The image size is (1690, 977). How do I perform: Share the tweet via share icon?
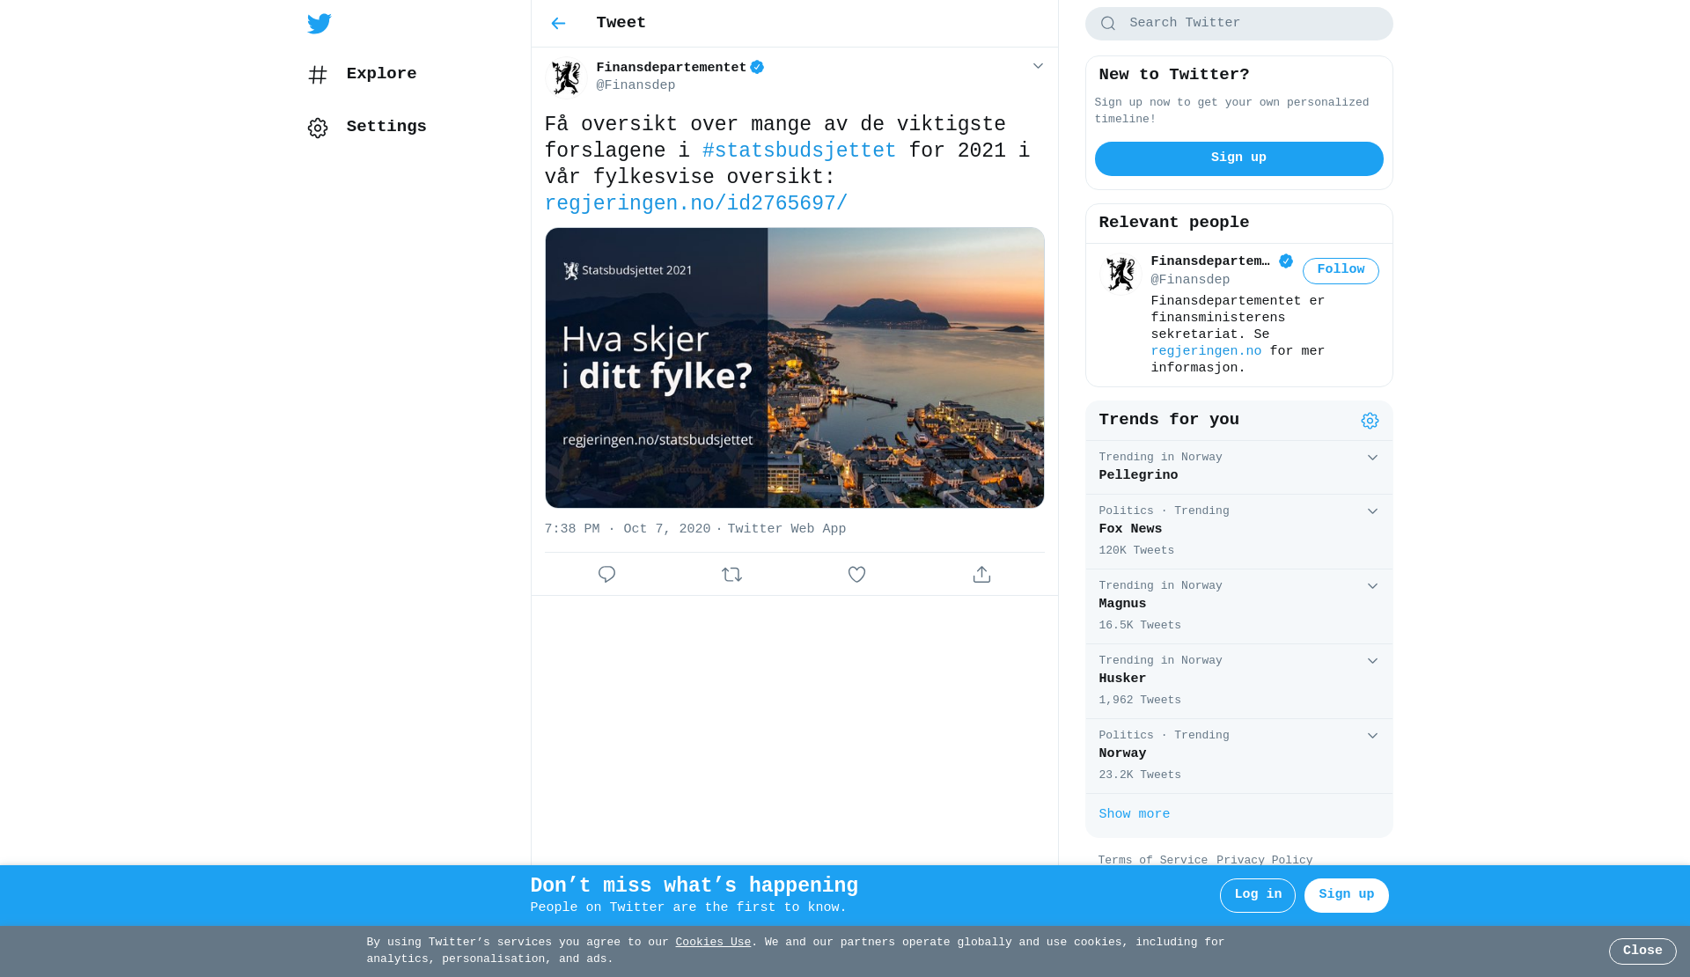pos(982,575)
